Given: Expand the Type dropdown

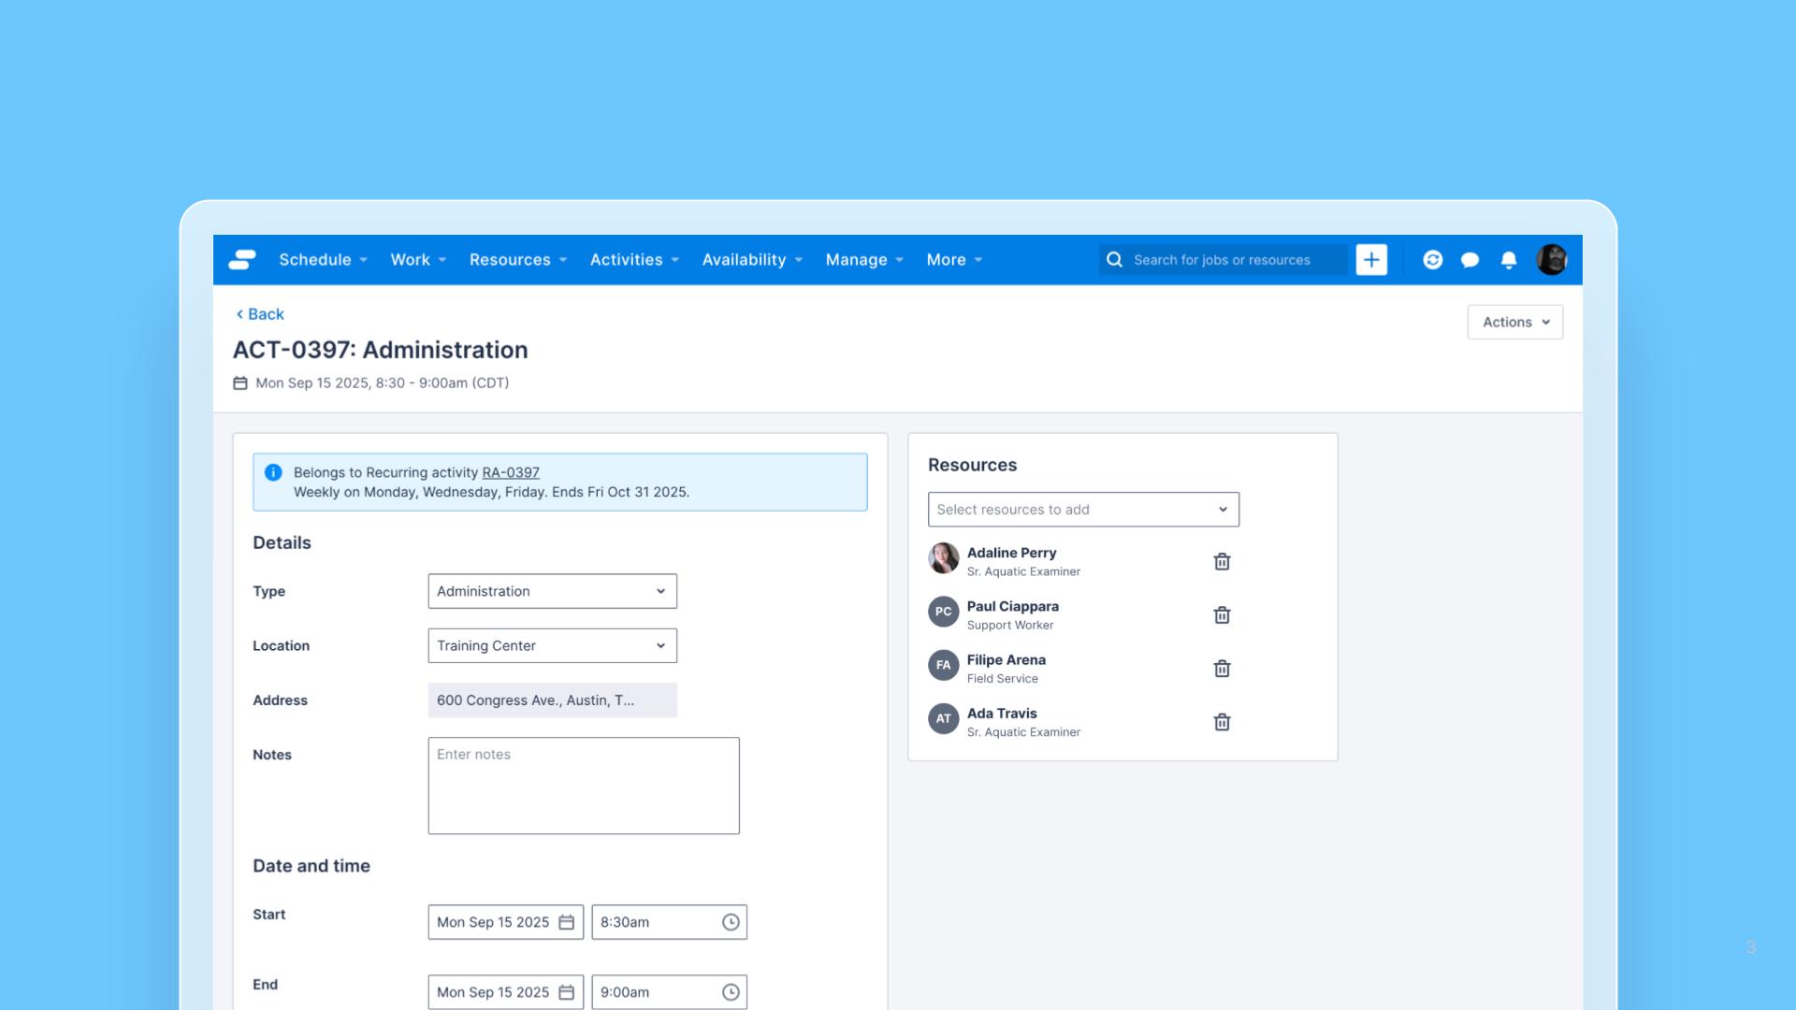Looking at the screenshot, I should tap(552, 591).
